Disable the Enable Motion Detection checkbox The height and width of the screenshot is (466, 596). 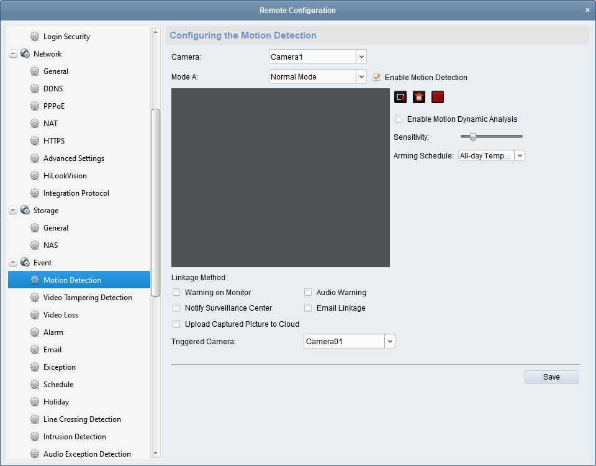(x=376, y=78)
